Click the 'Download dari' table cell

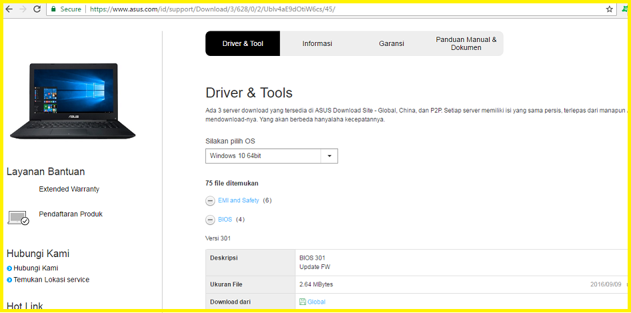[251, 302]
